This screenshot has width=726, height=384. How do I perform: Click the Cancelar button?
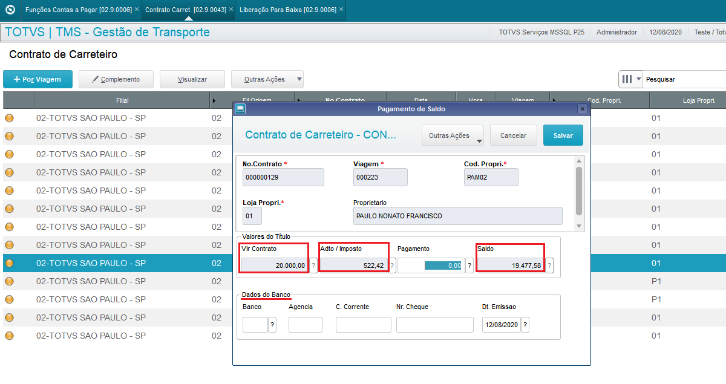point(514,135)
